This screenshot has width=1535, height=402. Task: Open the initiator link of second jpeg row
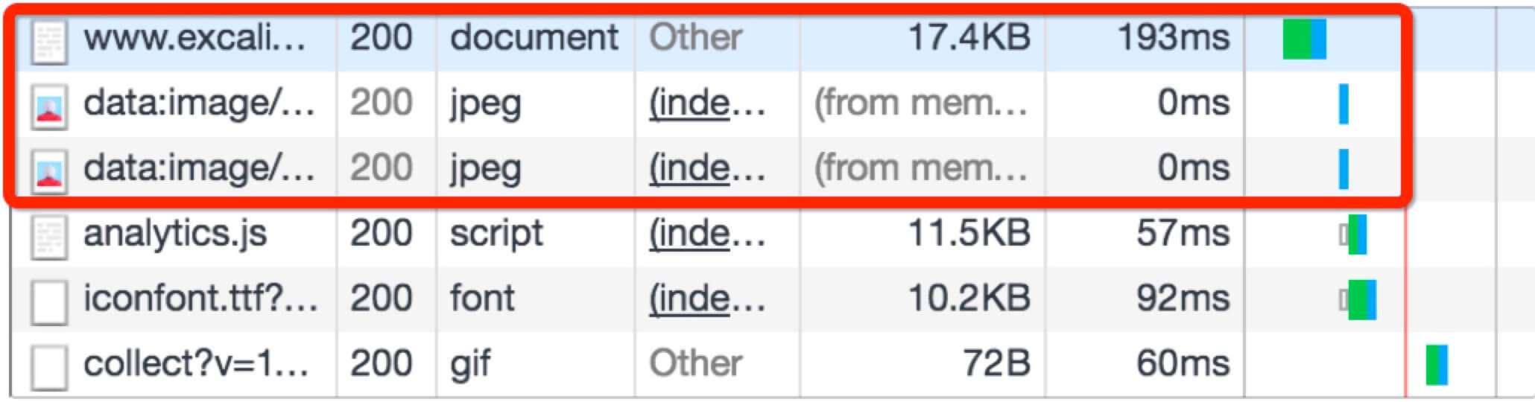pos(707,169)
